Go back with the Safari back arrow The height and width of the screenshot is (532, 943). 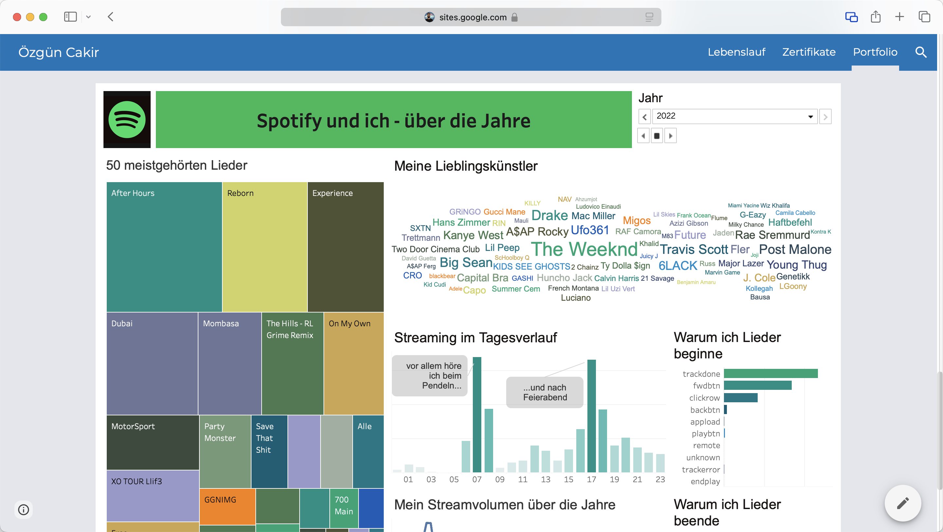coord(111,17)
